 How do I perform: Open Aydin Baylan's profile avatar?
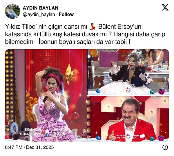13,11
